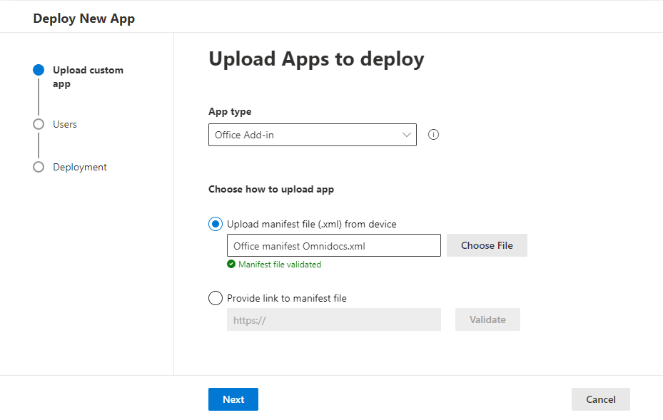
Task: Click the https:// manifest link field
Action: coord(333,319)
